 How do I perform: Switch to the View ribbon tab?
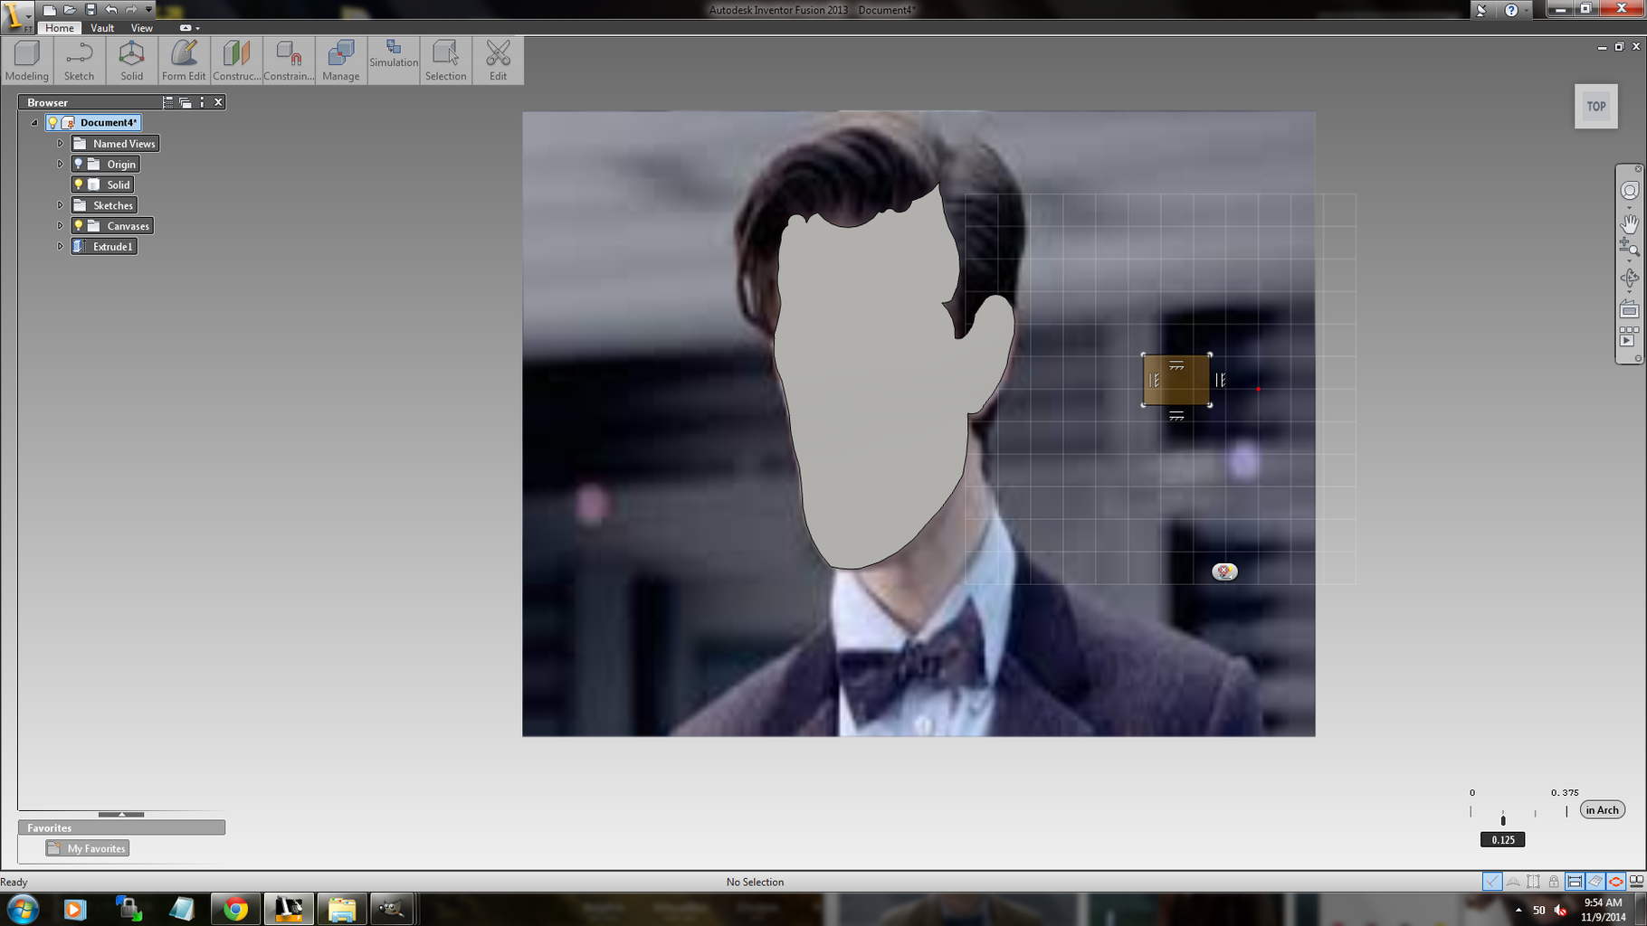[x=142, y=28]
